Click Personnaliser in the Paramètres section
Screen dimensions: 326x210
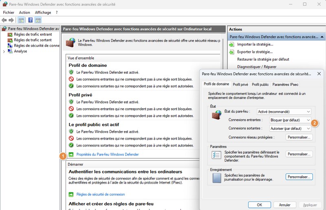coord(299,154)
